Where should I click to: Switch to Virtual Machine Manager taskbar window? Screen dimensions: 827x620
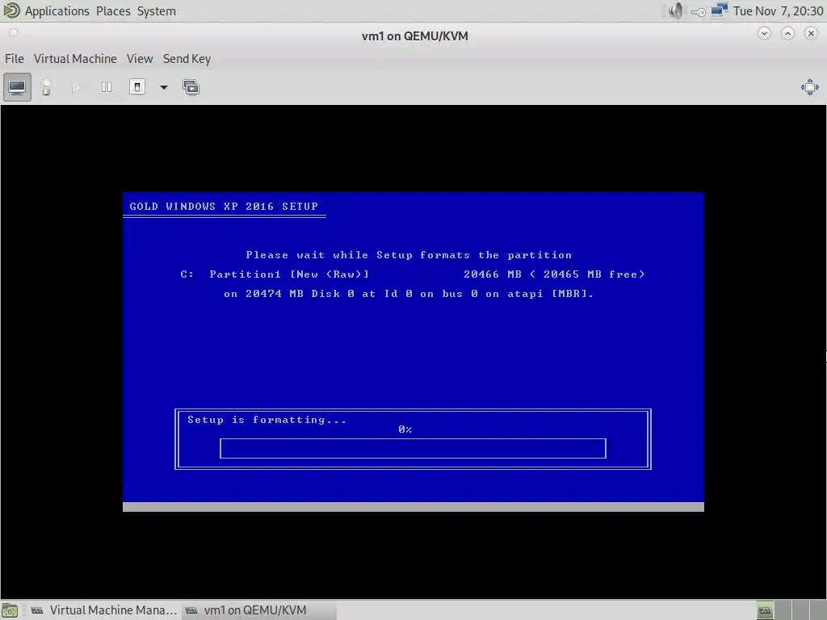(103, 610)
